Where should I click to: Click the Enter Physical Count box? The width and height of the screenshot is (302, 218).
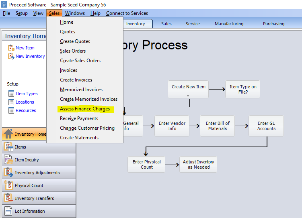(x=146, y=164)
